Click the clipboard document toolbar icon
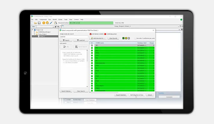 [x=55, y=23]
